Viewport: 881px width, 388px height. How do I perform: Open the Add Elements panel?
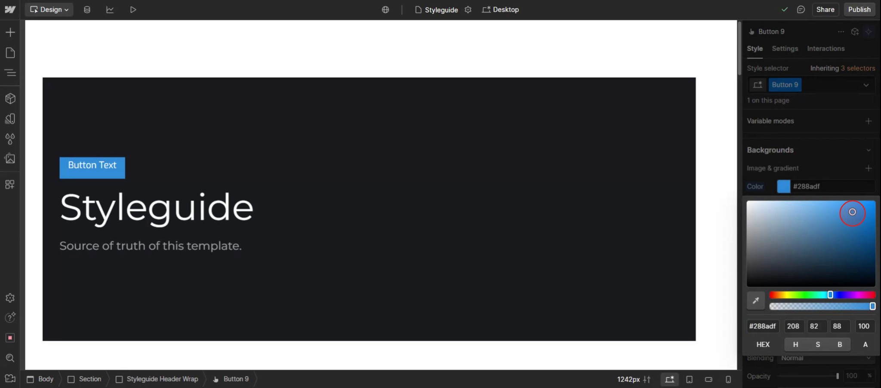tap(9, 31)
